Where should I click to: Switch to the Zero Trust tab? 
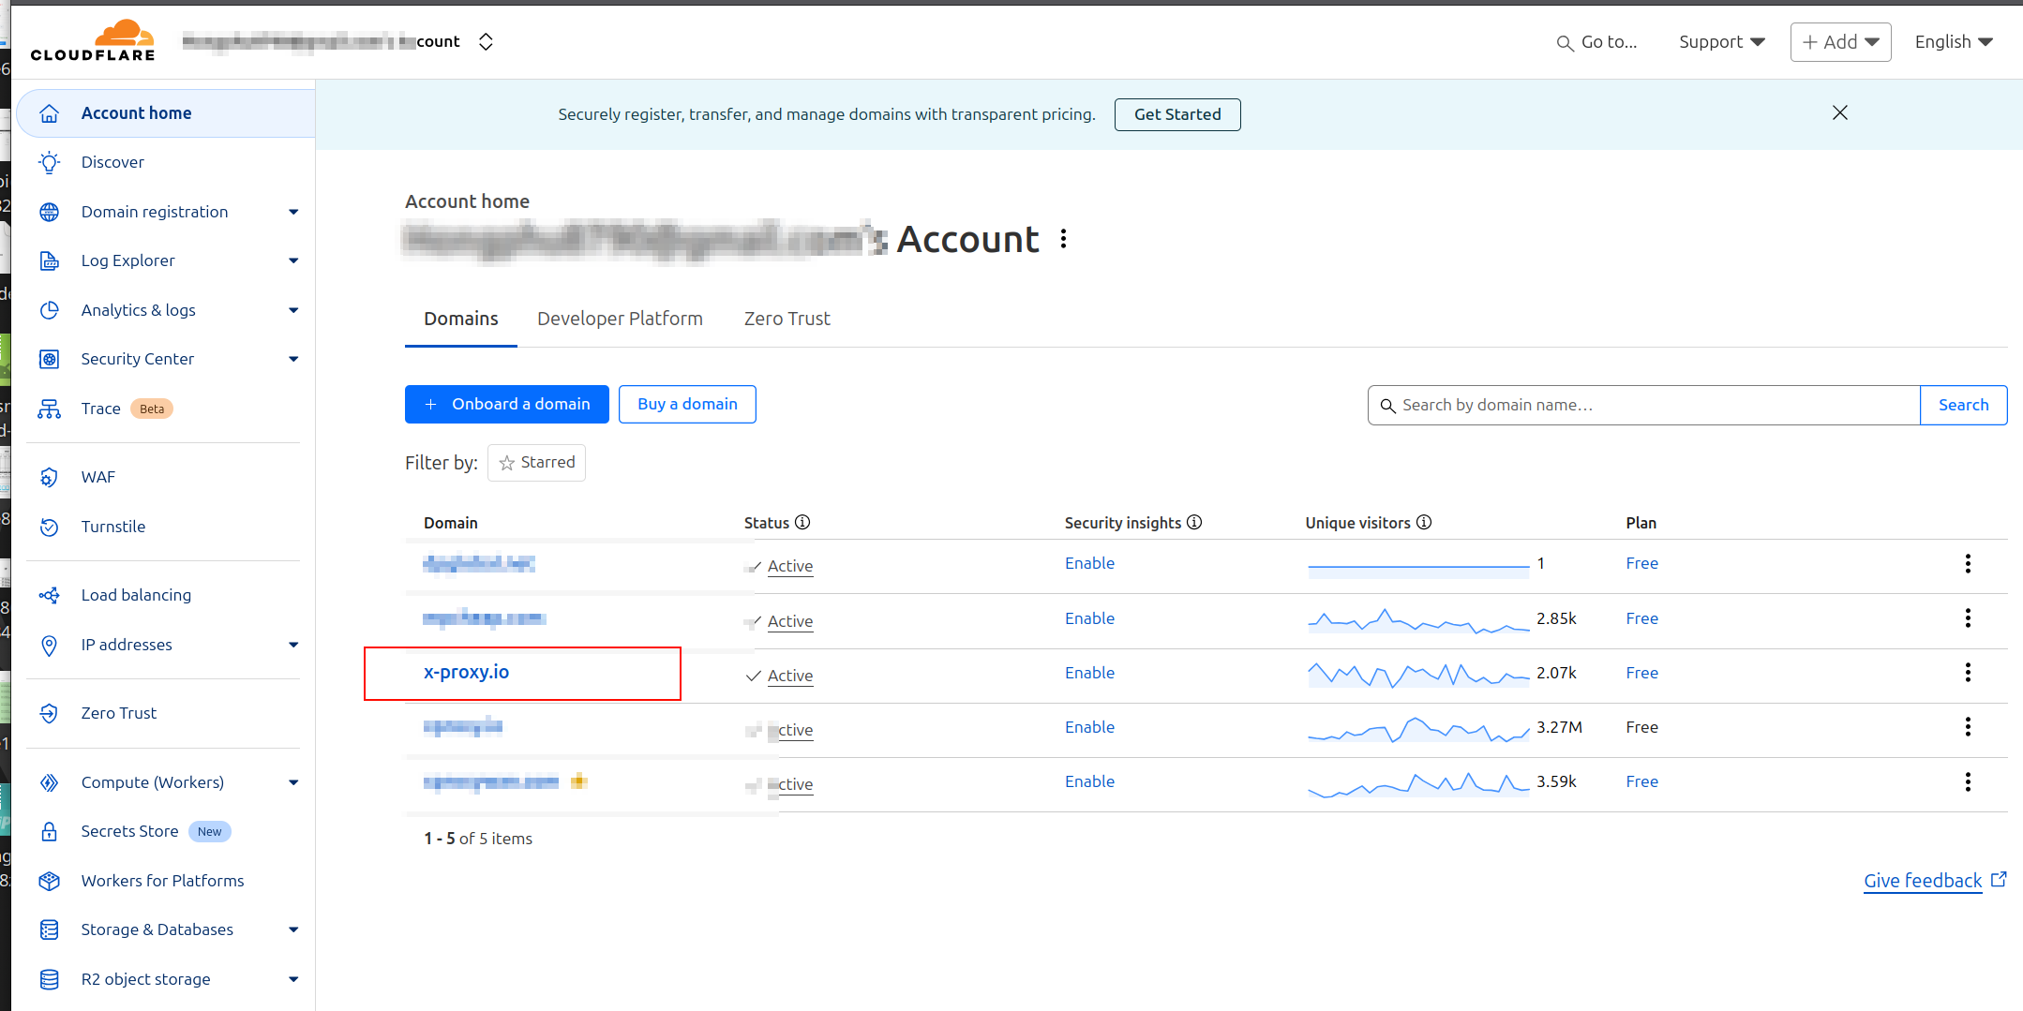(787, 319)
